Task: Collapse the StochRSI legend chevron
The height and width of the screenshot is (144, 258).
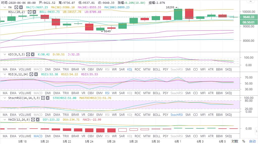Action: (x=5, y=98)
